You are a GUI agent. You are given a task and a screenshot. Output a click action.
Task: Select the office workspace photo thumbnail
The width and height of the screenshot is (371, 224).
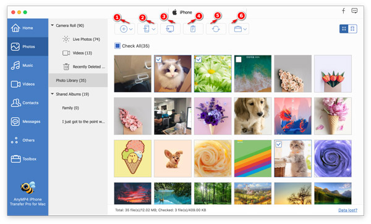173,116
